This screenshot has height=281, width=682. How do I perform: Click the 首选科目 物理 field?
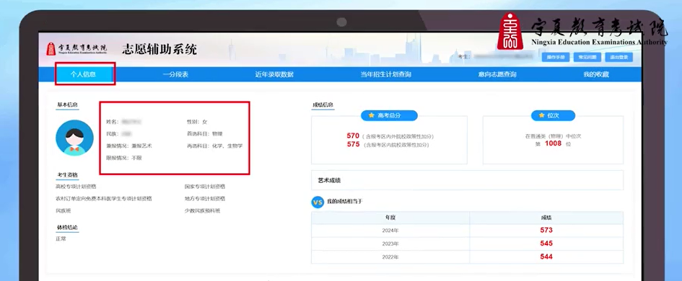coord(205,134)
